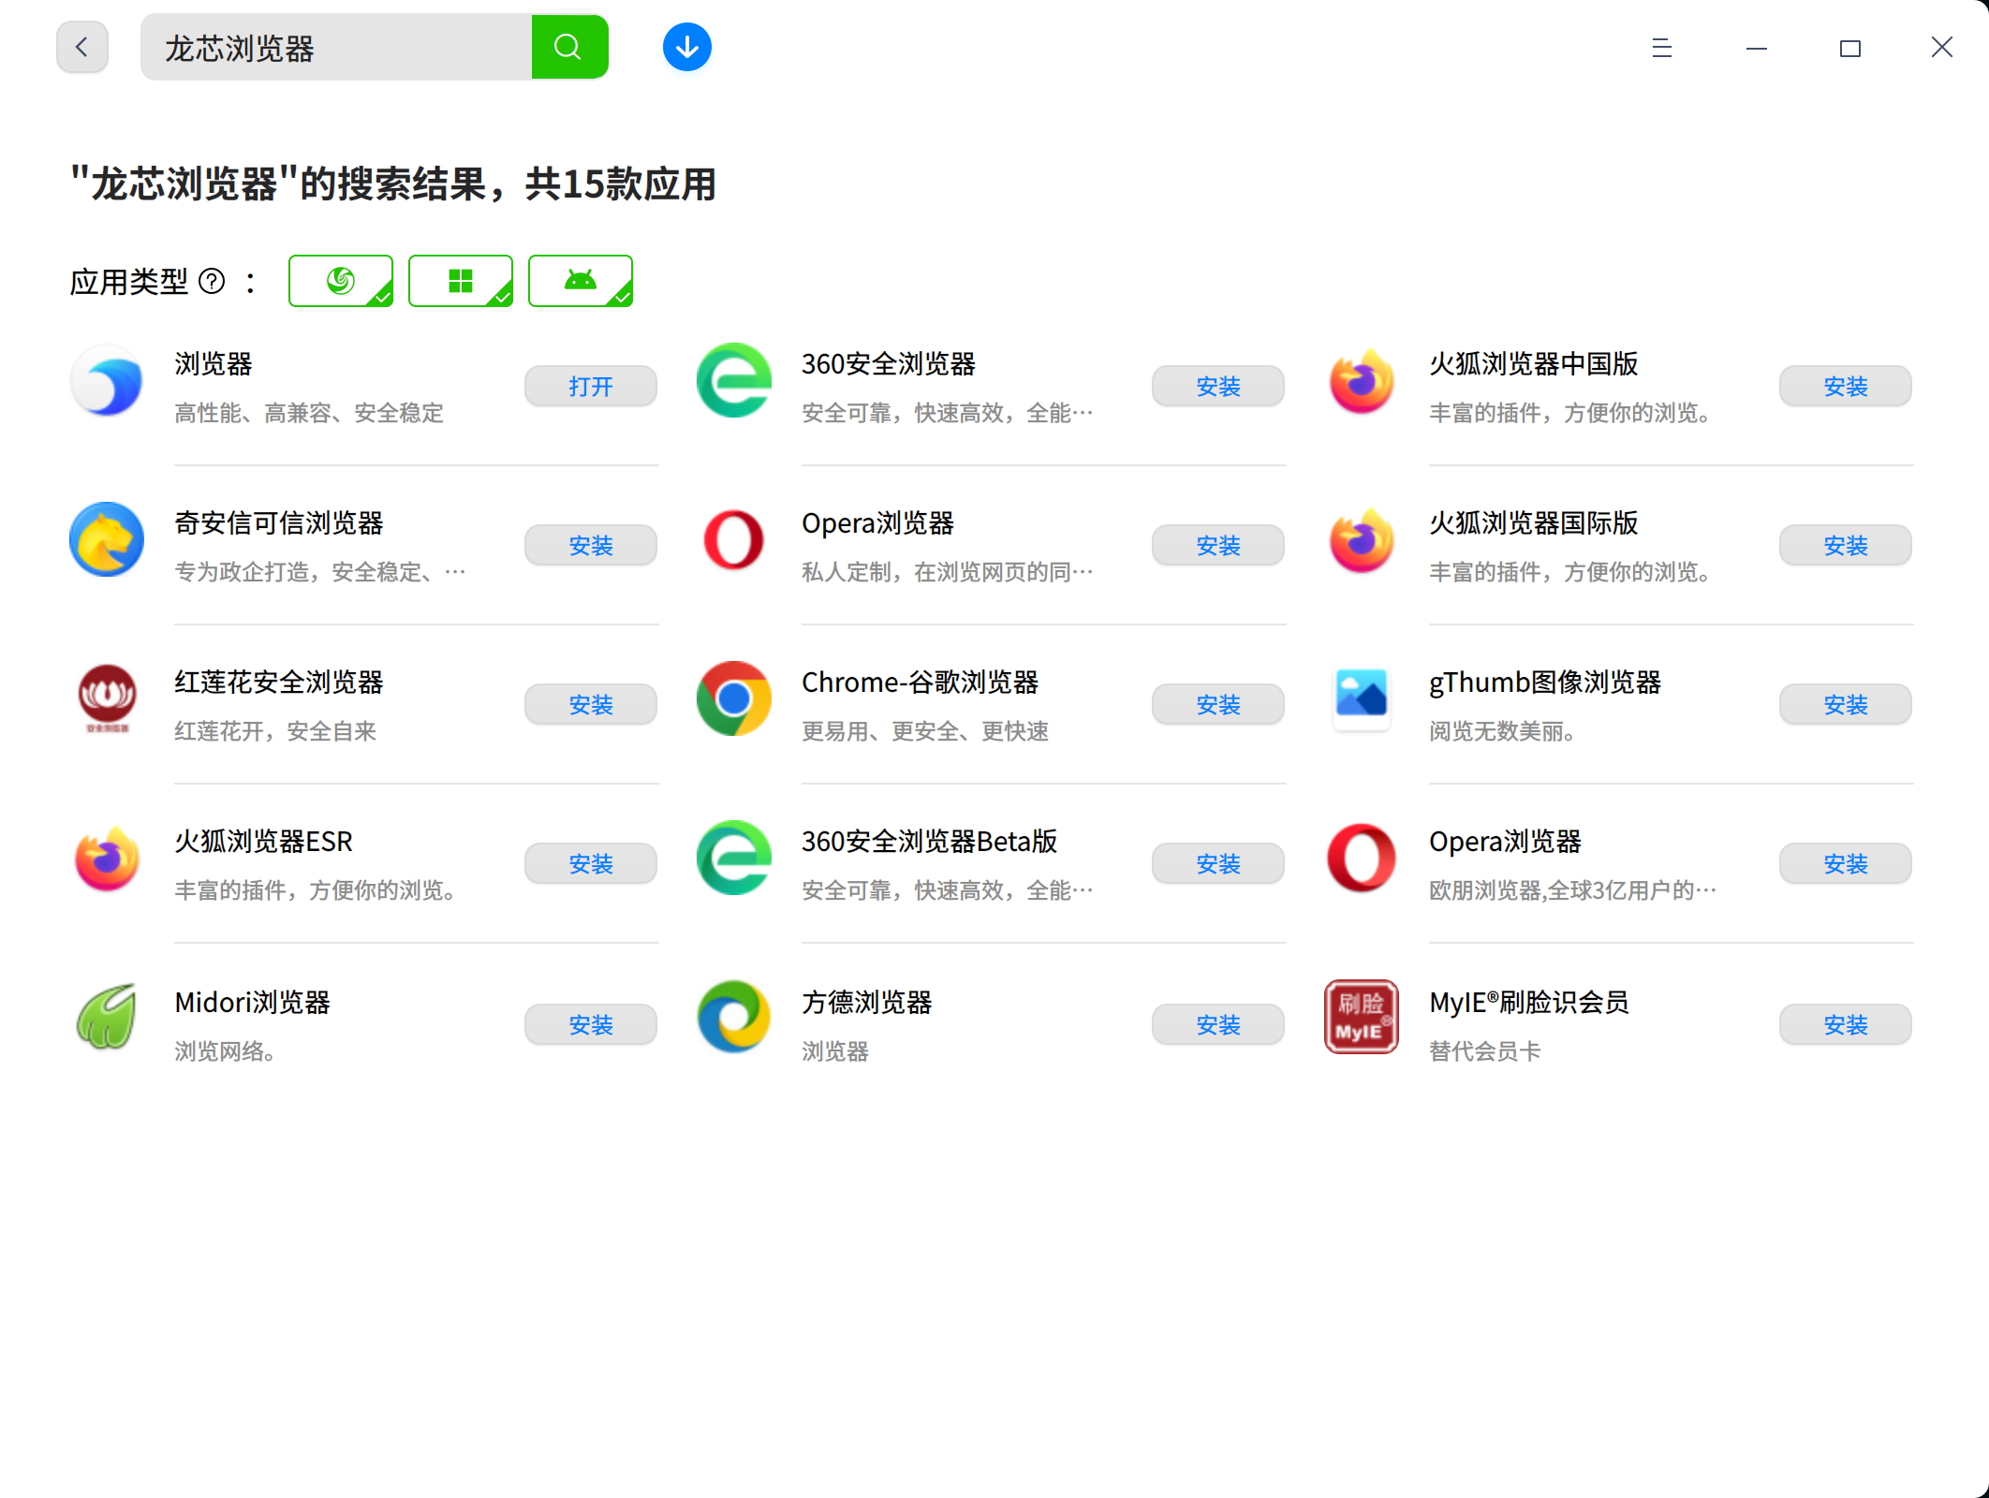1989x1498 pixels.
Task: Go back with the back arrow button
Action: point(82,47)
